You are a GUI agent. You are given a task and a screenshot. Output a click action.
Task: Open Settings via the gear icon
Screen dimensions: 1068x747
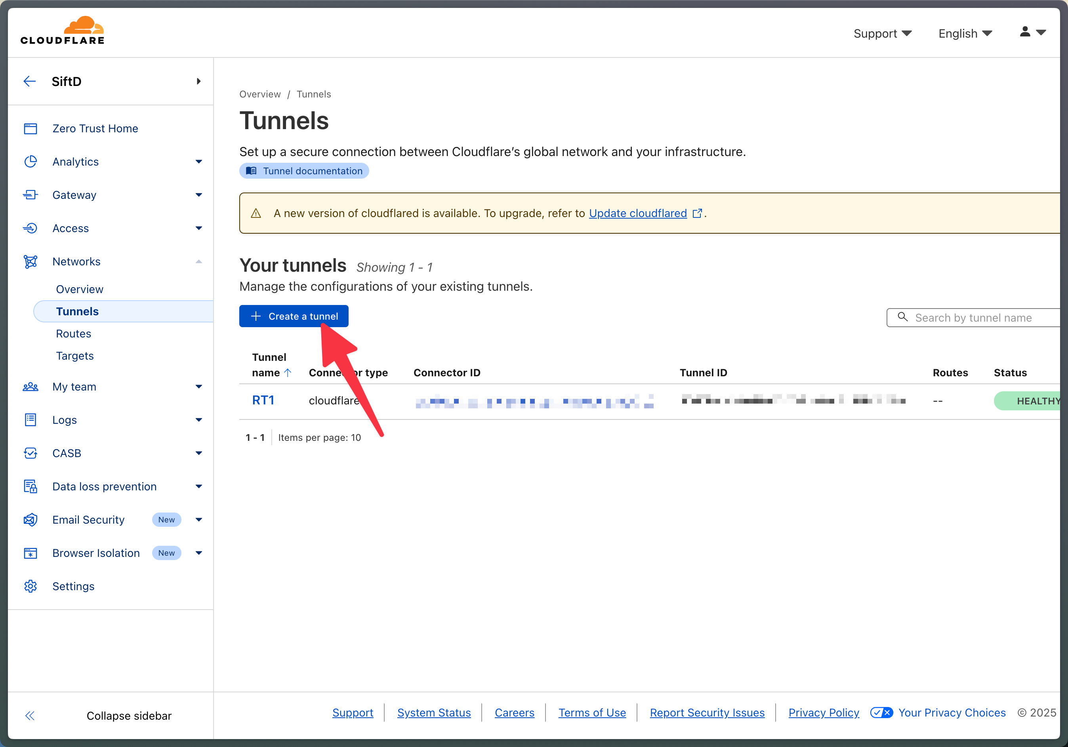(x=30, y=586)
